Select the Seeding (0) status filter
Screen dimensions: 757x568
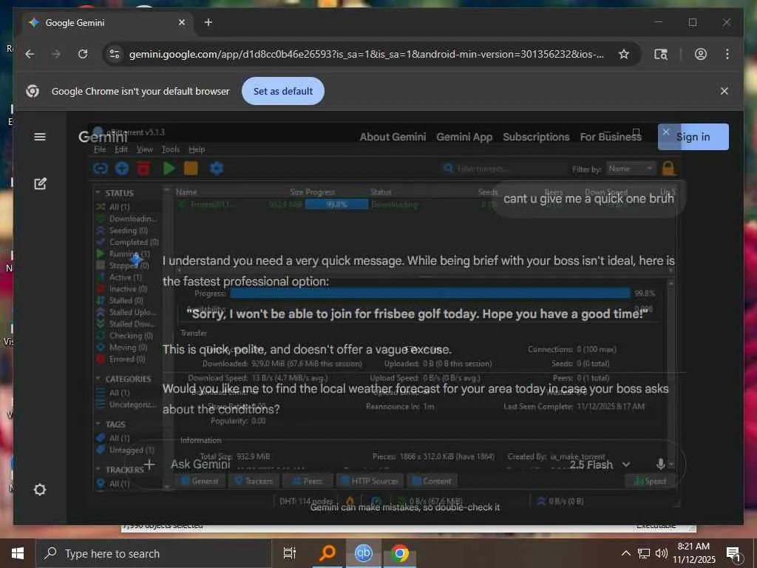[x=128, y=231]
